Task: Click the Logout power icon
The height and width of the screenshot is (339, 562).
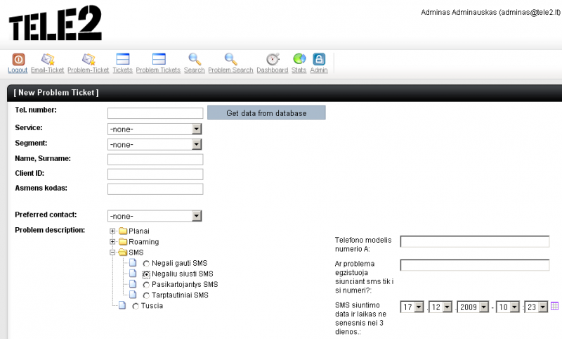Action: click(18, 59)
